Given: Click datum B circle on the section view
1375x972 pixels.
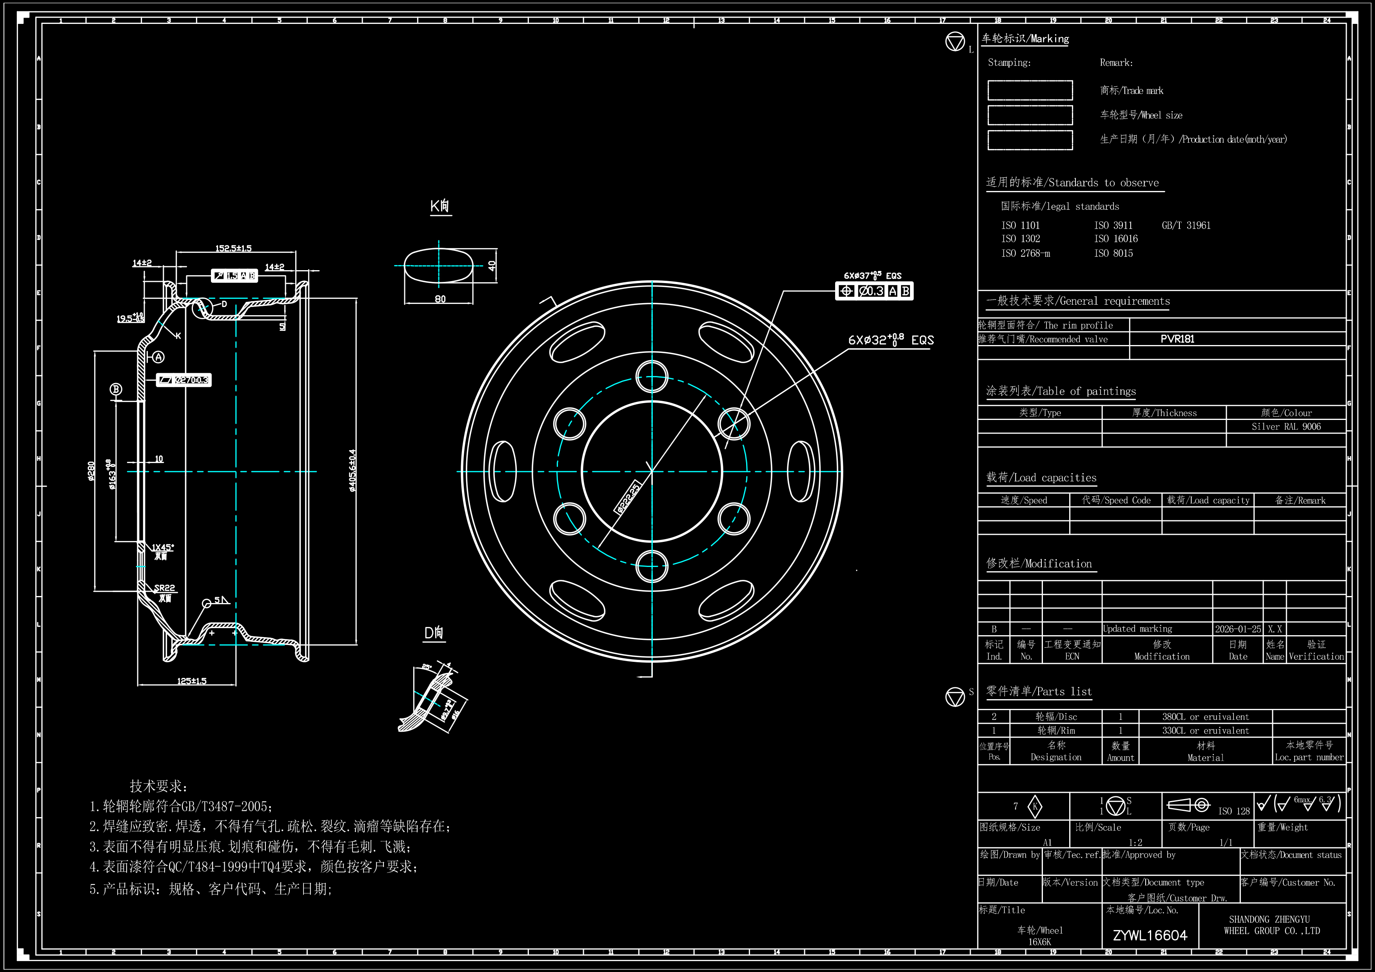Looking at the screenshot, I should point(116,389).
